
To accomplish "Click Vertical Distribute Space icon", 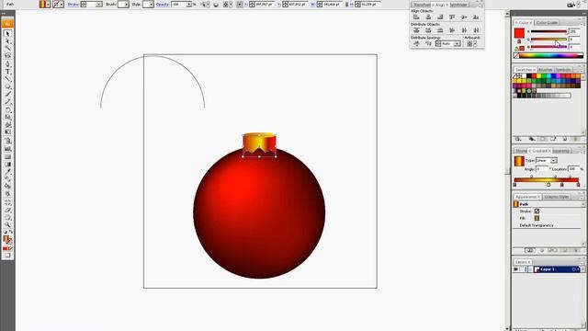I will [x=416, y=44].
